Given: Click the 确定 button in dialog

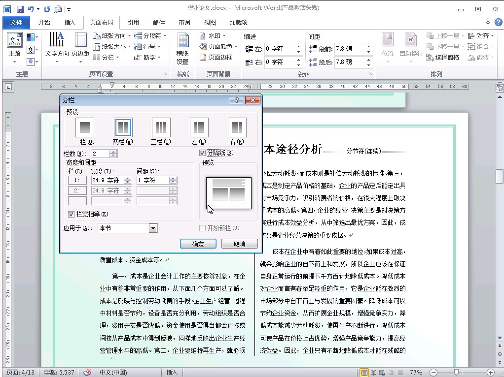Looking at the screenshot, I should [x=198, y=244].
